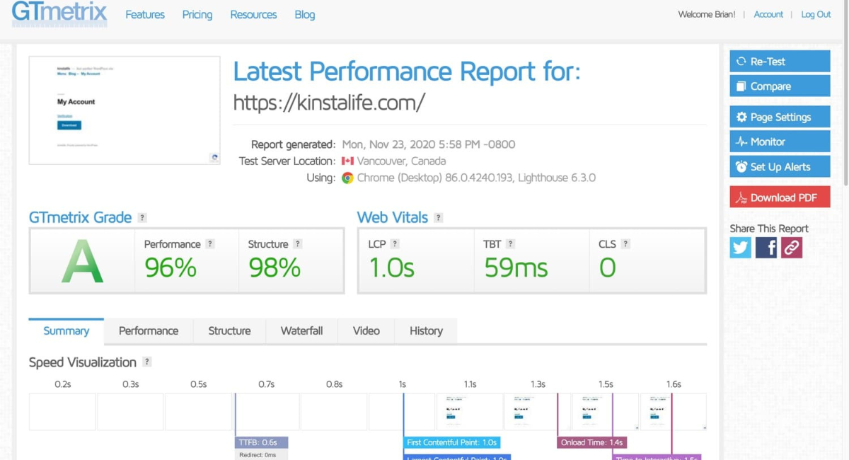Click the 59ms TBT value
The height and width of the screenshot is (460, 849).
(516, 268)
